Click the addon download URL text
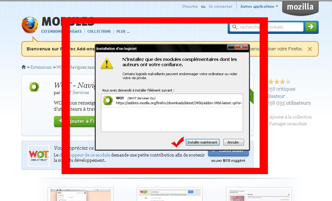Viewport: 332px width, 201px height. 179,103
